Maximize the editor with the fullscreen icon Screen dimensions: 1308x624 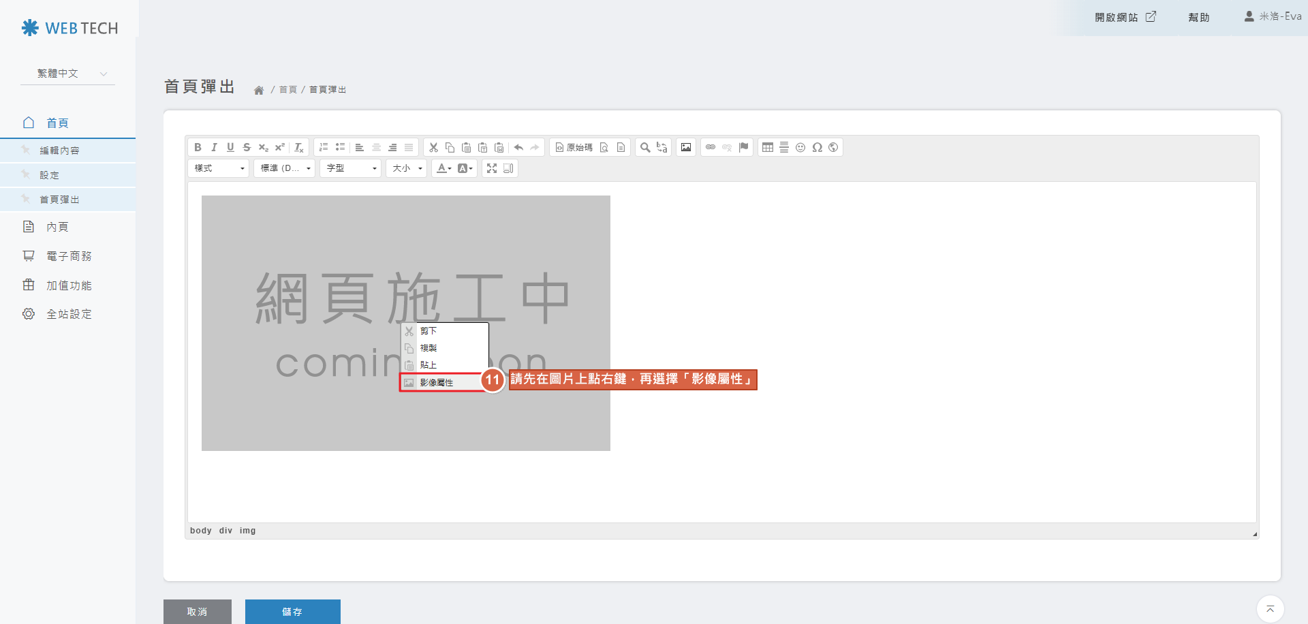click(492, 168)
